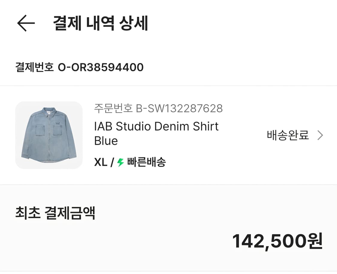Click the XL size text

pyautogui.click(x=101, y=162)
